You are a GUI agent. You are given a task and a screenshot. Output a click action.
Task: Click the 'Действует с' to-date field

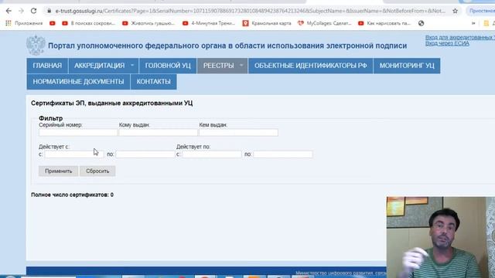coord(145,154)
